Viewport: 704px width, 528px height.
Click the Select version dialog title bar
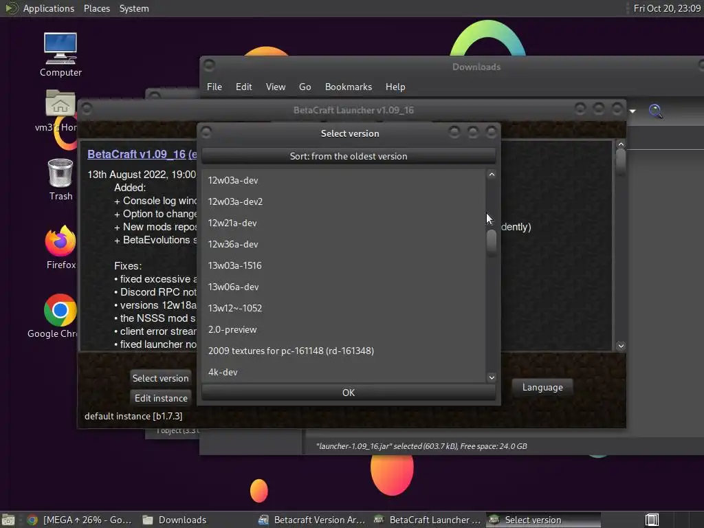point(350,133)
